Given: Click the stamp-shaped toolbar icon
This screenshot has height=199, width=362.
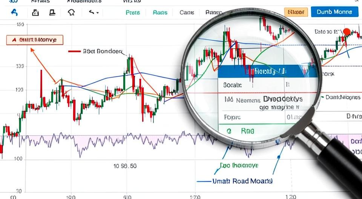Looking at the screenshot, I should [x=52, y=12].
